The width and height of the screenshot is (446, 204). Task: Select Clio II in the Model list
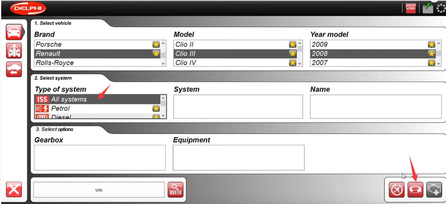point(235,44)
